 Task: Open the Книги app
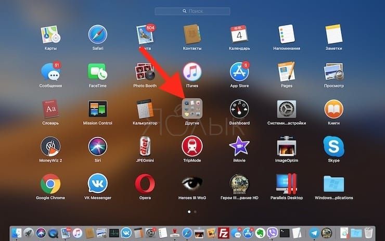[x=333, y=109]
